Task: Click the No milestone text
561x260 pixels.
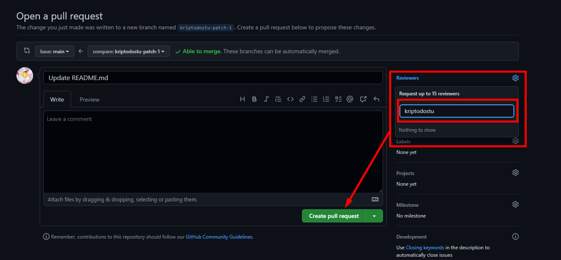Action: click(411, 216)
